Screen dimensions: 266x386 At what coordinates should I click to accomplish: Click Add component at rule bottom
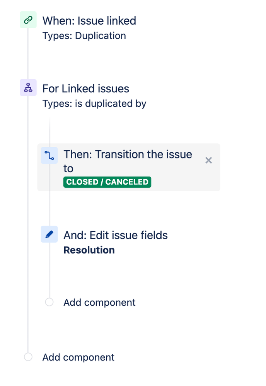coord(78,357)
